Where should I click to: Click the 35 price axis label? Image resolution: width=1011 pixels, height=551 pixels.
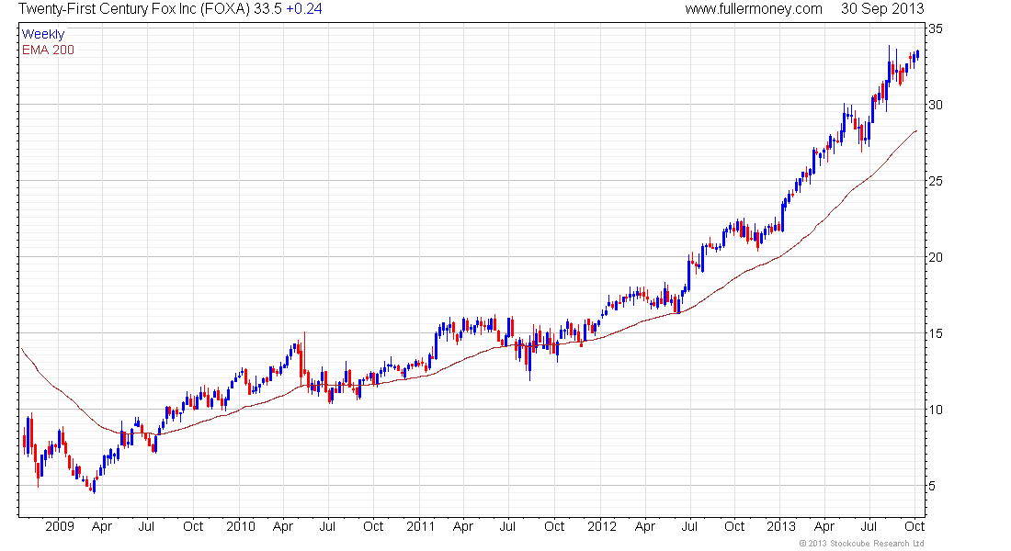(x=935, y=29)
